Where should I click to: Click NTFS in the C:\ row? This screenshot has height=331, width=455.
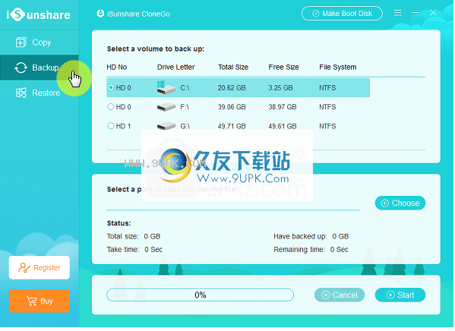click(327, 87)
